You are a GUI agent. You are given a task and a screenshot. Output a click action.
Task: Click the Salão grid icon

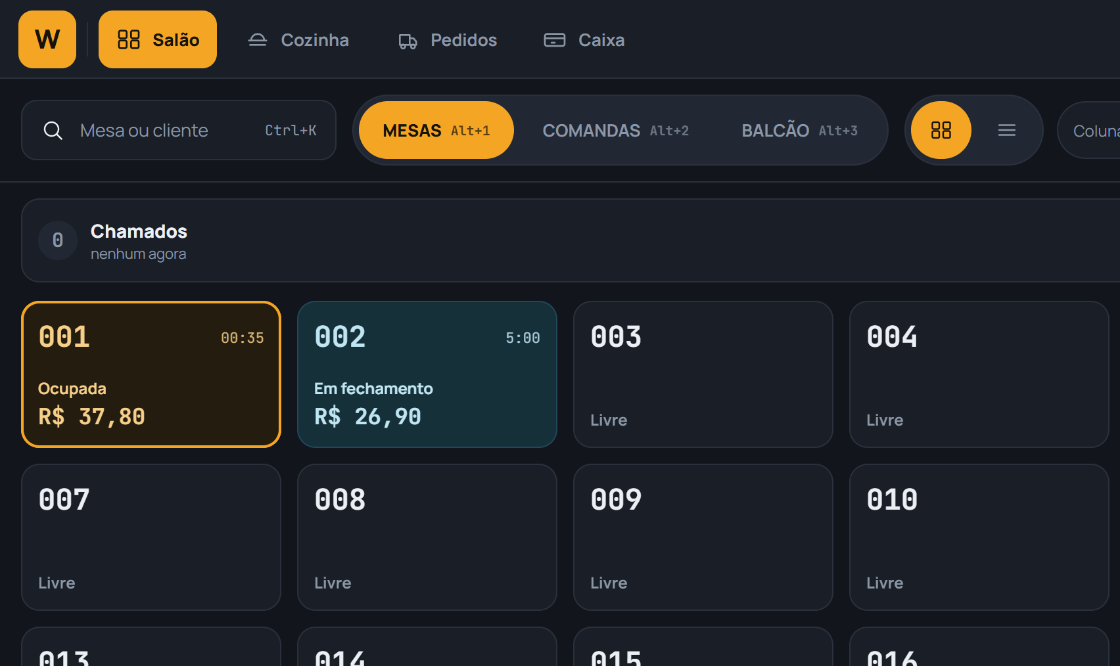128,39
